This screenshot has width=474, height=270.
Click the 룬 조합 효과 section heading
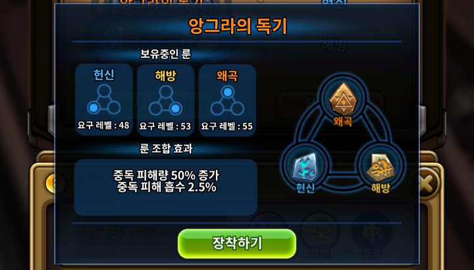[x=166, y=149]
